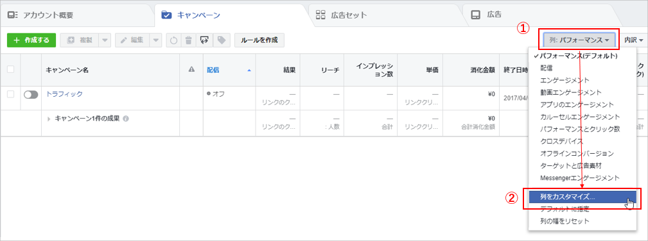The height and width of the screenshot is (241, 648).
Task: Click the warning triangle column header icon
Action: [191, 70]
